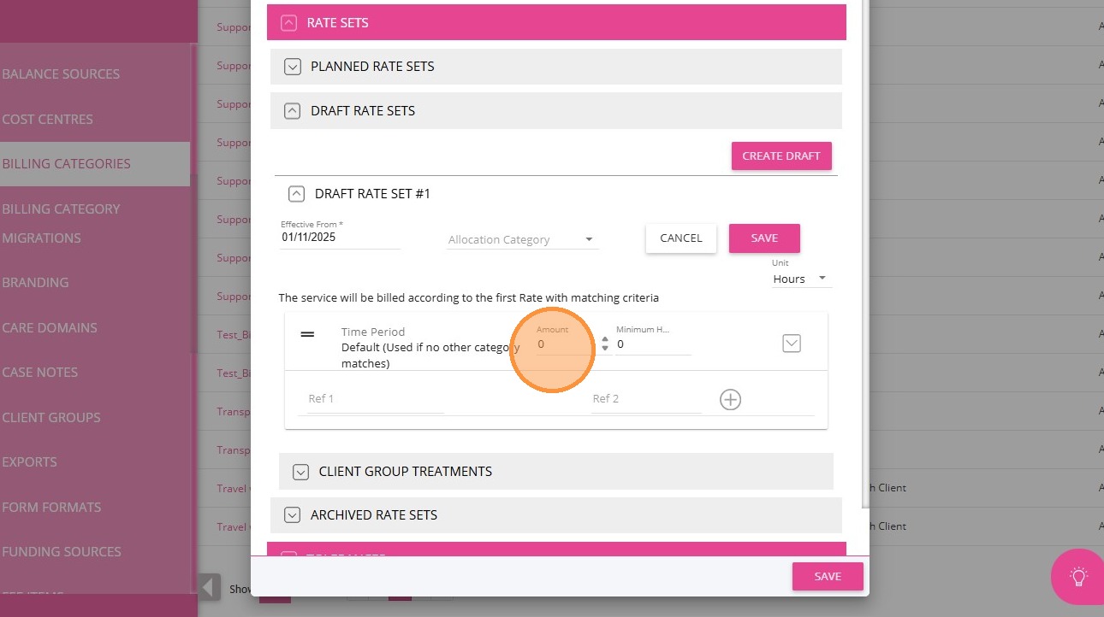Collapse Draft Rate Sets section
The image size is (1104, 617).
(x=293, y=111)
